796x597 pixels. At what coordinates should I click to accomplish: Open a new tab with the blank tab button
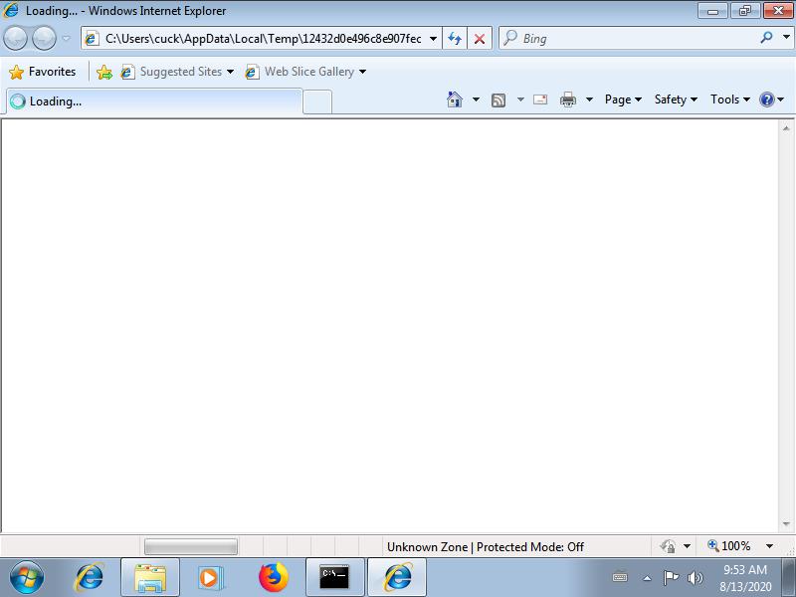coord(317,101)
